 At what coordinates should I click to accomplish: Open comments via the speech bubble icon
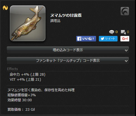pyautogui.click(x=111, y=32)
